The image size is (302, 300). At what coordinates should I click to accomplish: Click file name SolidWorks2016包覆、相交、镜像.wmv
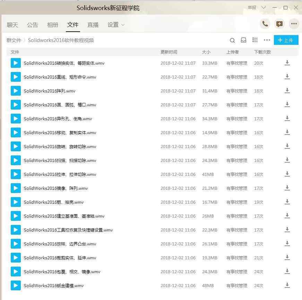coord(62,271)
